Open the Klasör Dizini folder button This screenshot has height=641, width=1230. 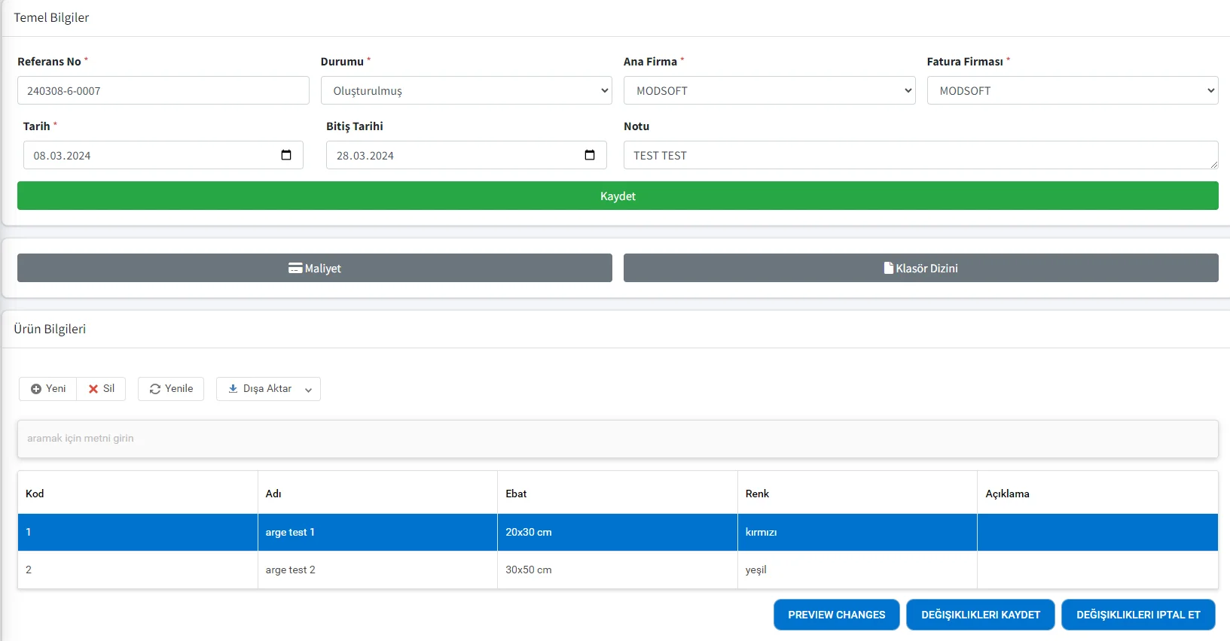pos(920,268)
